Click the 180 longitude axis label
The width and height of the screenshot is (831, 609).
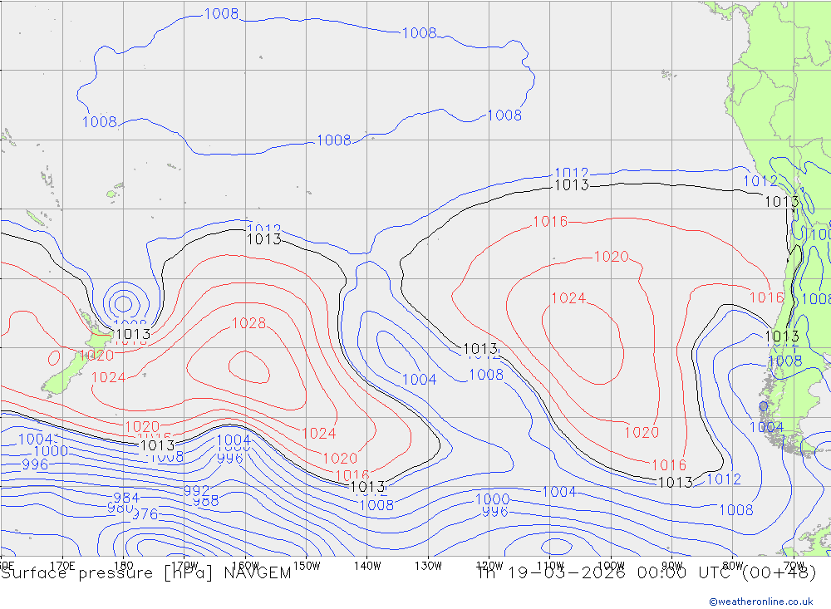(x=124, y=566)
